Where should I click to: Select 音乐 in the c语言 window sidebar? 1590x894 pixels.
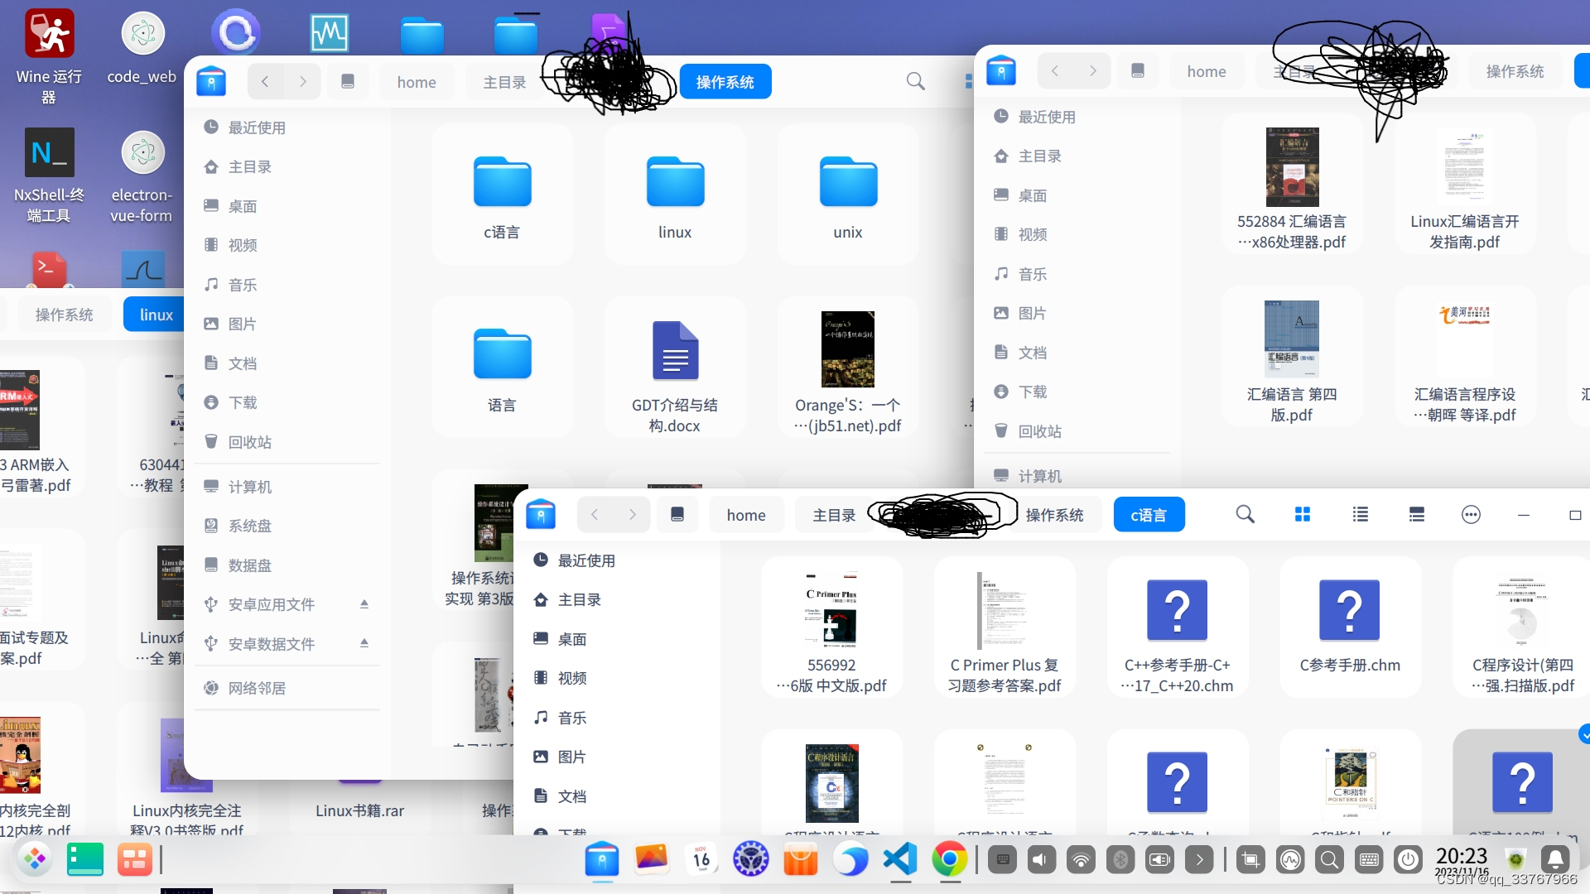pos(616,718)
